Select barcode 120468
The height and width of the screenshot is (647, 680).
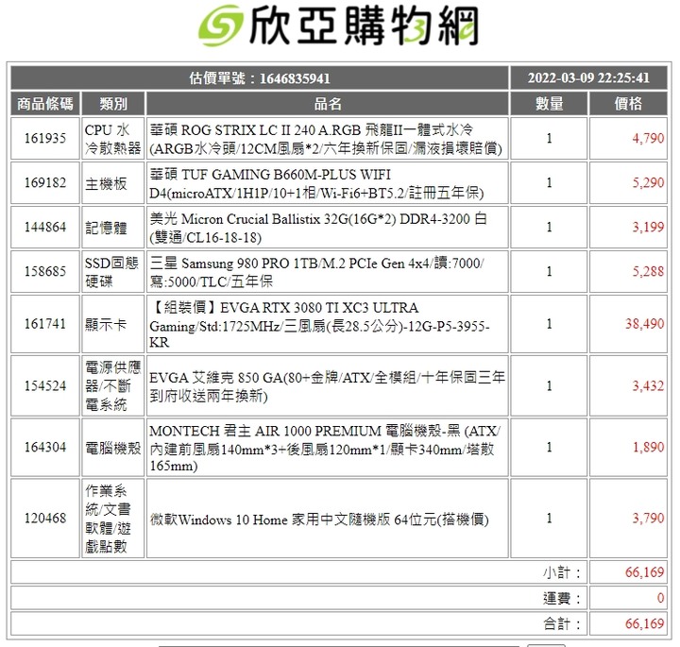coord(45,519)
